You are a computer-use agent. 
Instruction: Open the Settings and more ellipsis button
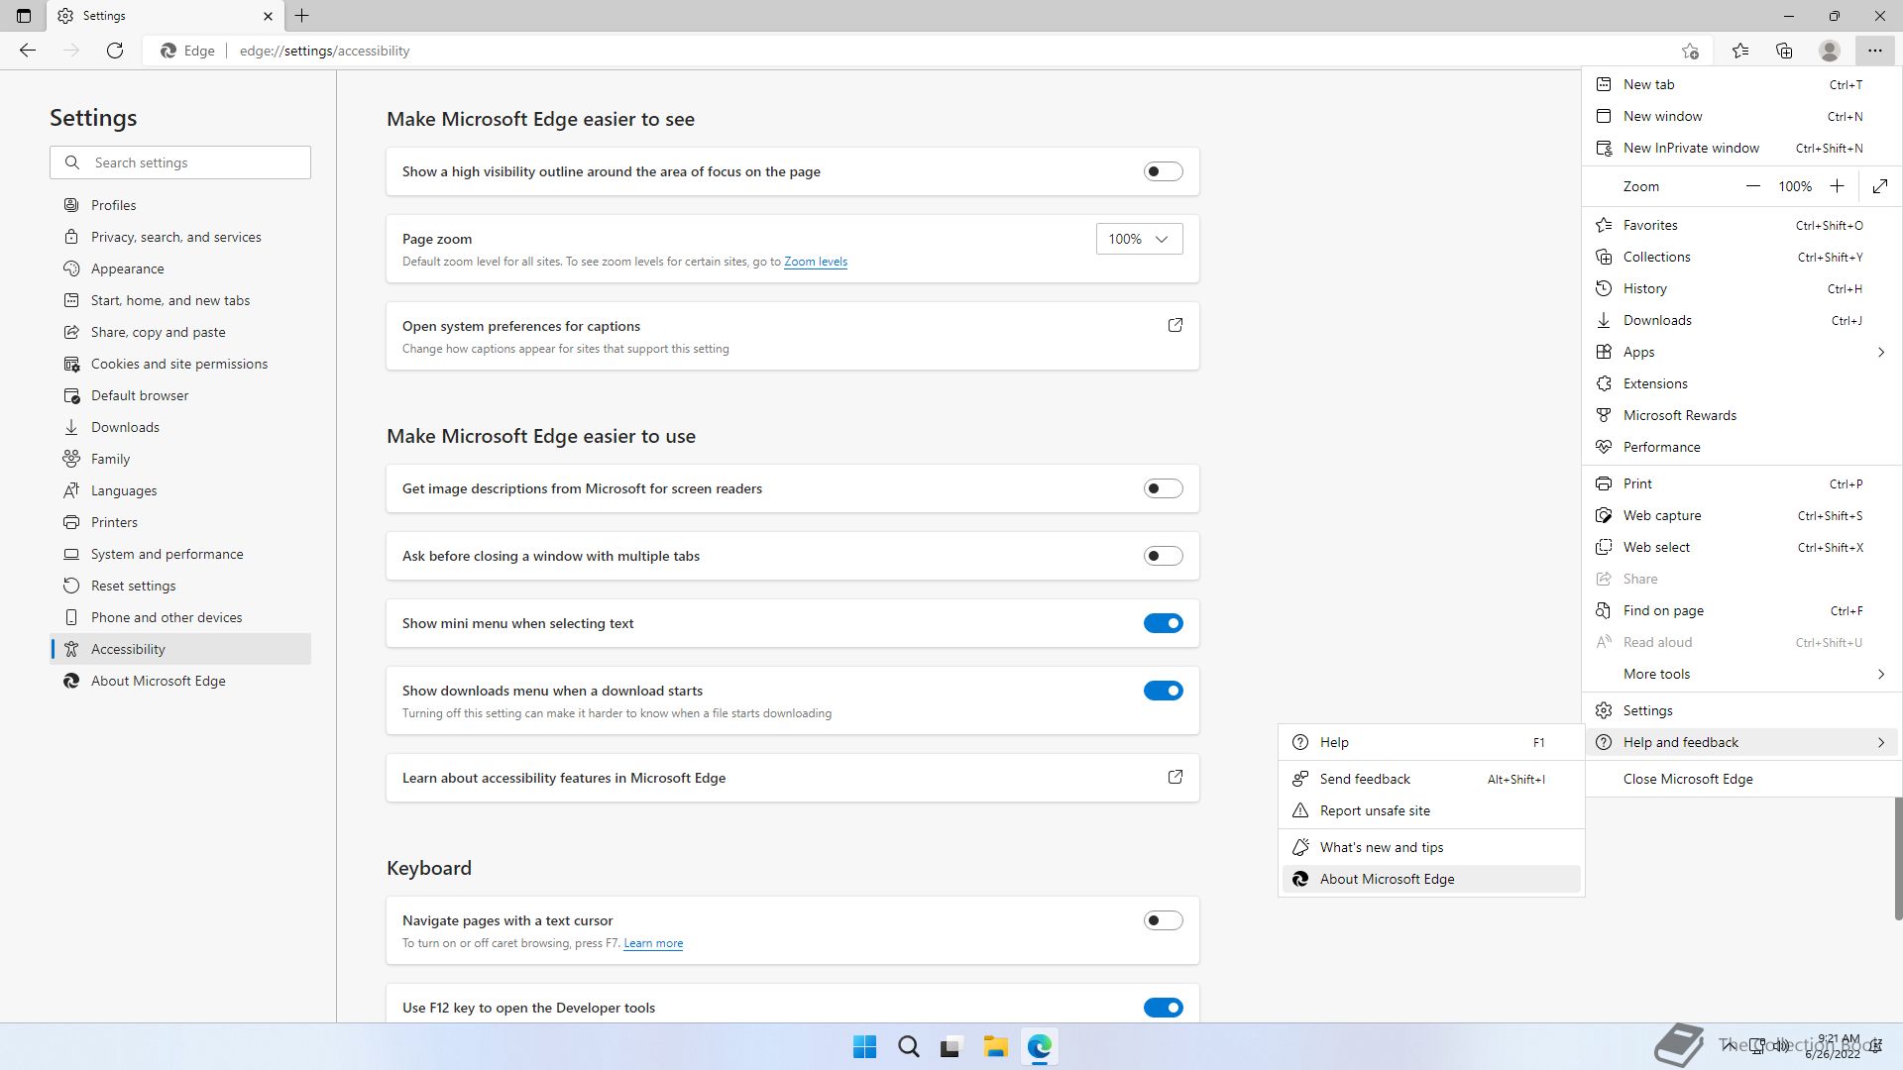1874,51
